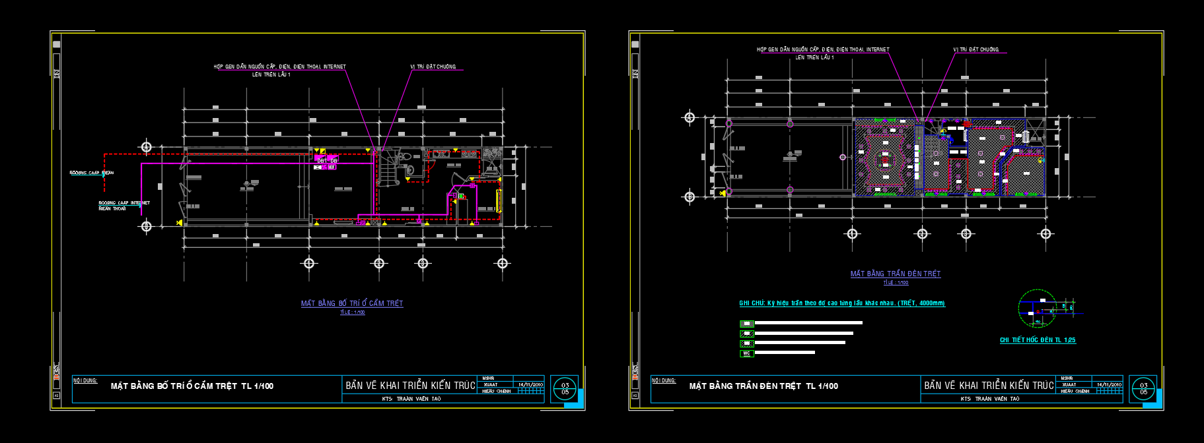Viewport: 1204px width, 443px height.
Task: Click 'NỘI DUNG:' label on right sheet
Action: click(664, 380)
